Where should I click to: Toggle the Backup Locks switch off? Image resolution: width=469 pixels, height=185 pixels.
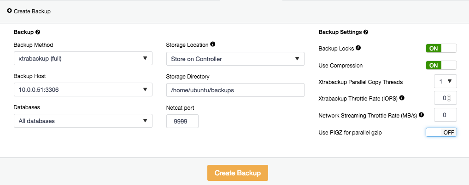(441, 48)
